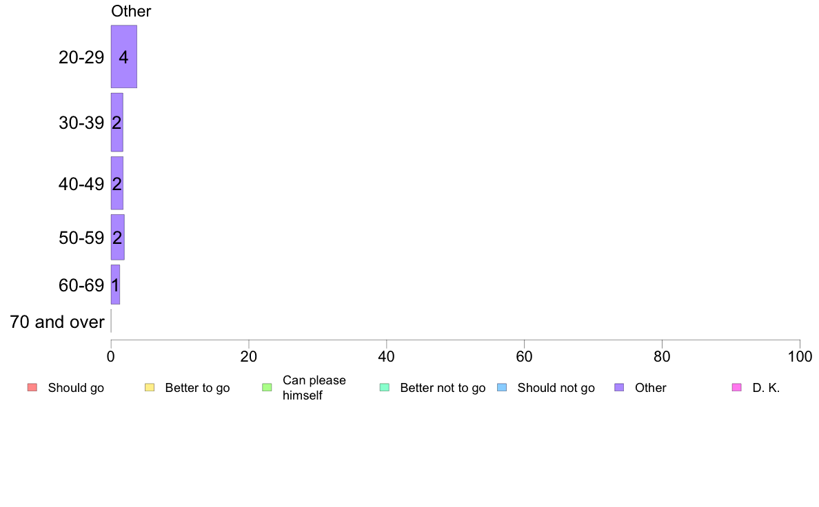Click the Other chart title
Viewport: 819px width, 507px height.
click(x=131, y=11)
